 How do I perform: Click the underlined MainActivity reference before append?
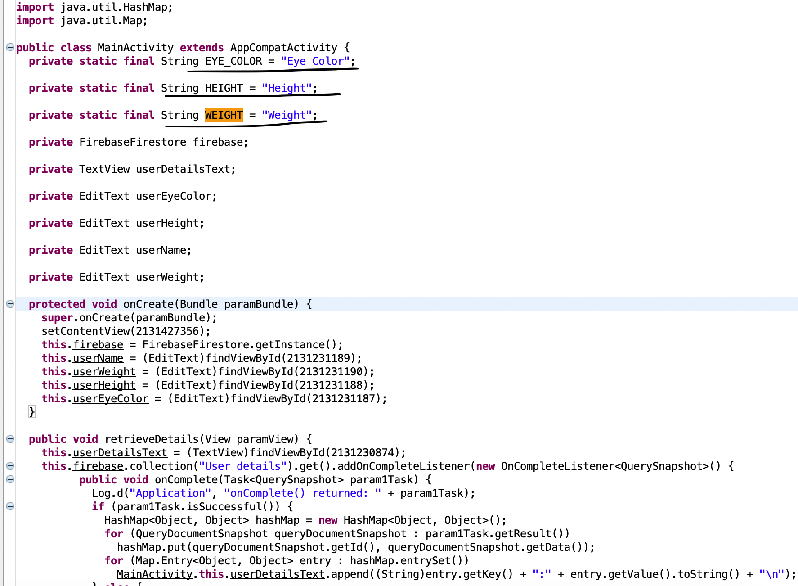pyautogui.click(x=154, y=574)
